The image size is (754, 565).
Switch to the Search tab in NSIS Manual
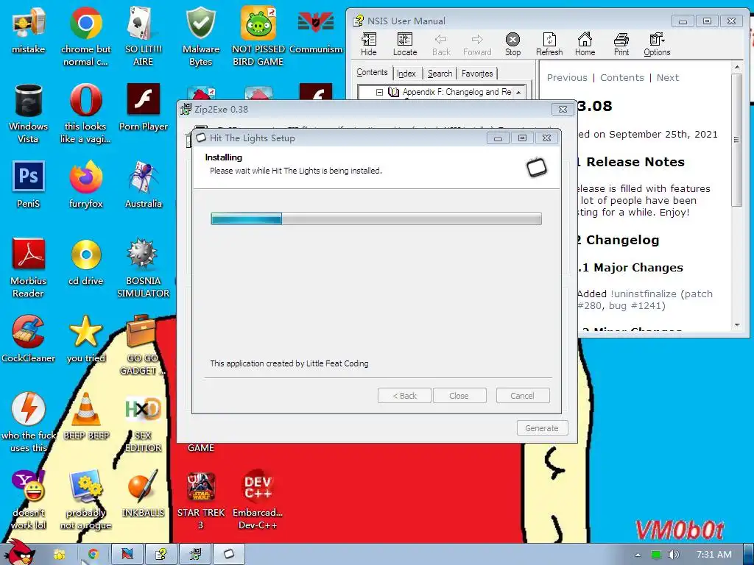click(x=440, y=74)
